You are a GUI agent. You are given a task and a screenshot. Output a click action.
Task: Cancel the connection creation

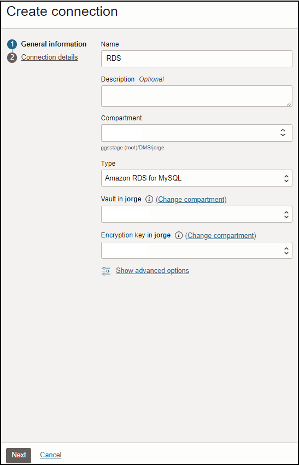pos(51,455)
